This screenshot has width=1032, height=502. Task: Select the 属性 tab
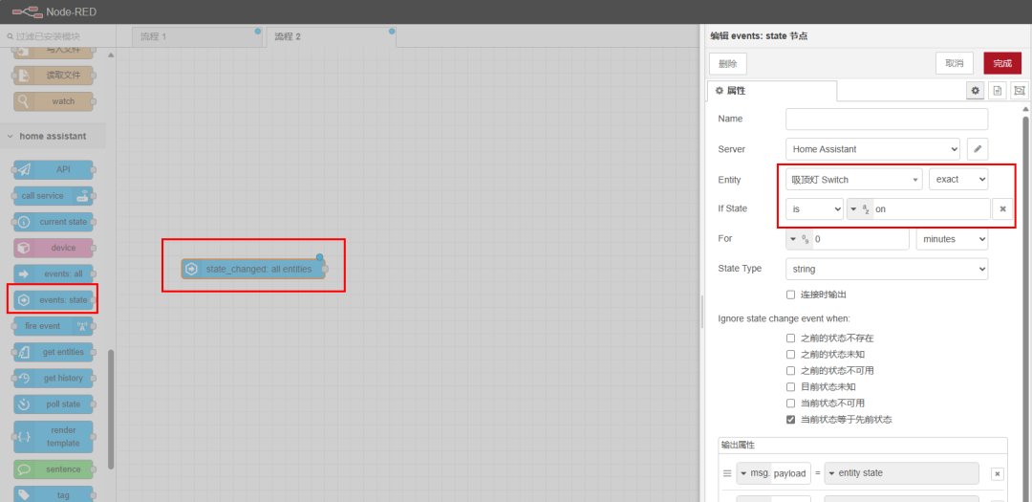click(x=771, y=91)
